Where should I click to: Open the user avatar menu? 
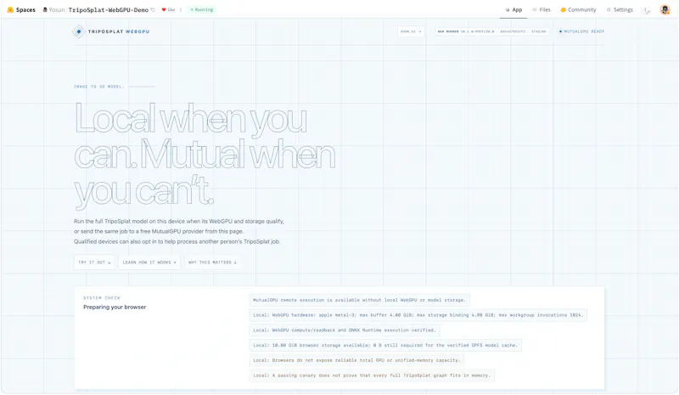(x=665, y=9)
